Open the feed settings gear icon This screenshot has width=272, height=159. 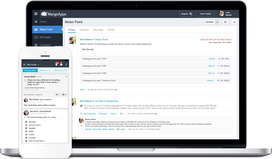click(225, 22)
